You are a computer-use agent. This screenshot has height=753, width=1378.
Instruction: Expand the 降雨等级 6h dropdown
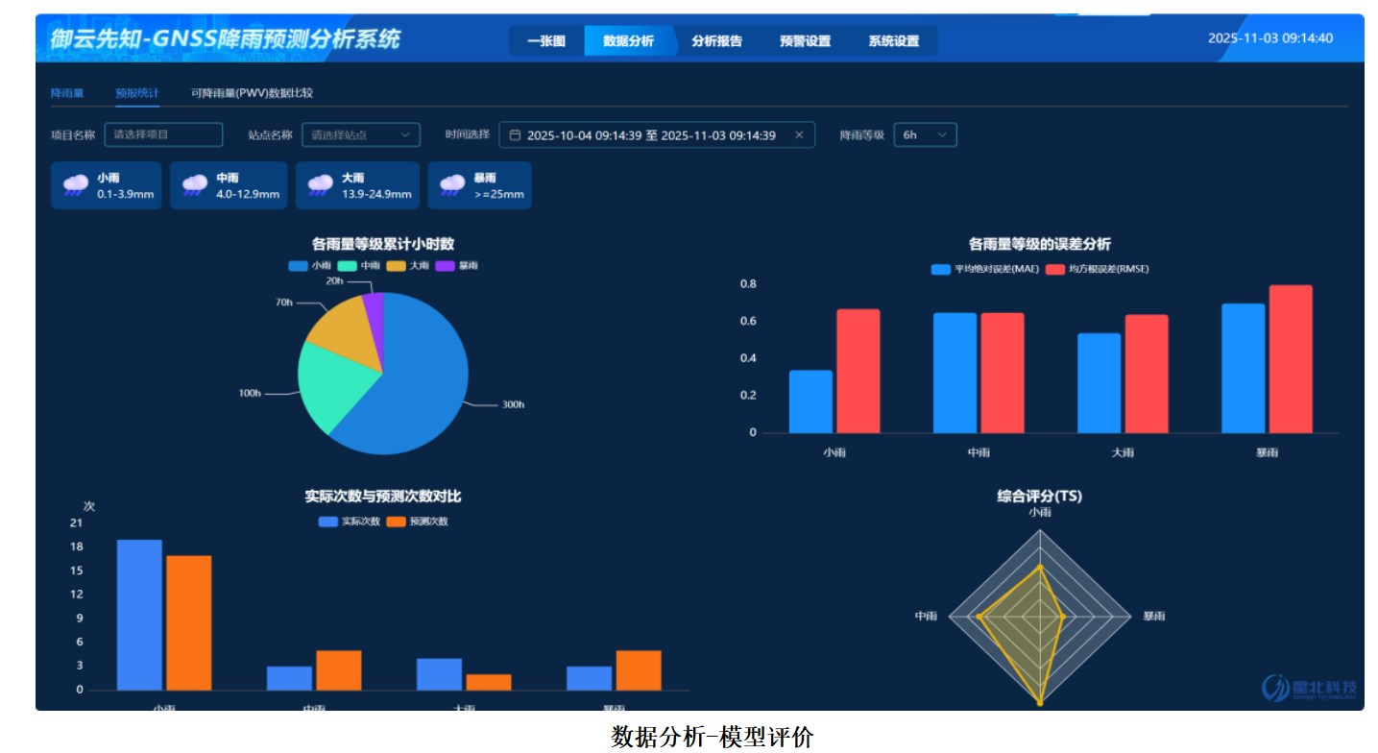coord(925,135)
